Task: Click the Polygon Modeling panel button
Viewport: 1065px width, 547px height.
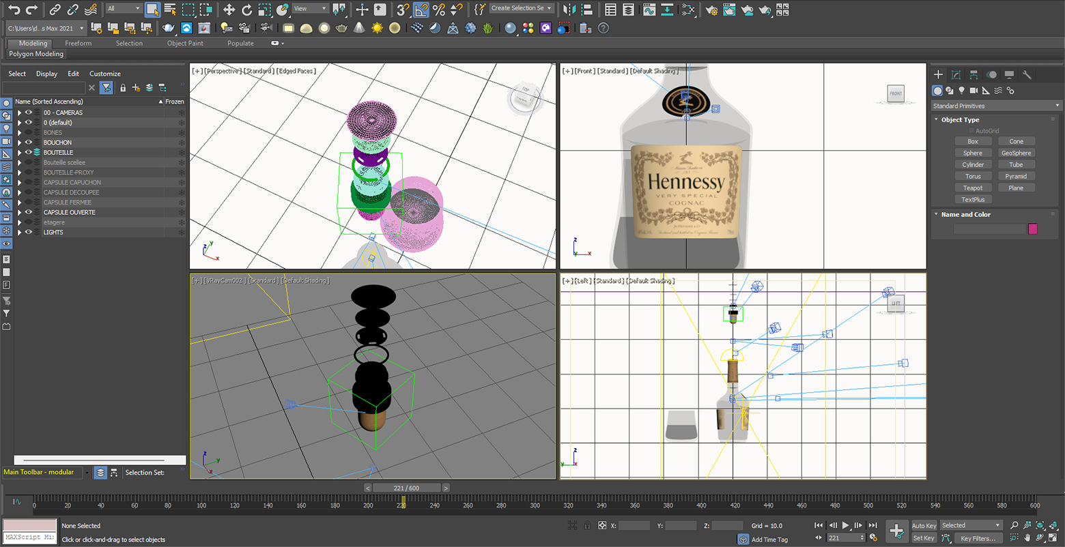Action: (36, 54)
